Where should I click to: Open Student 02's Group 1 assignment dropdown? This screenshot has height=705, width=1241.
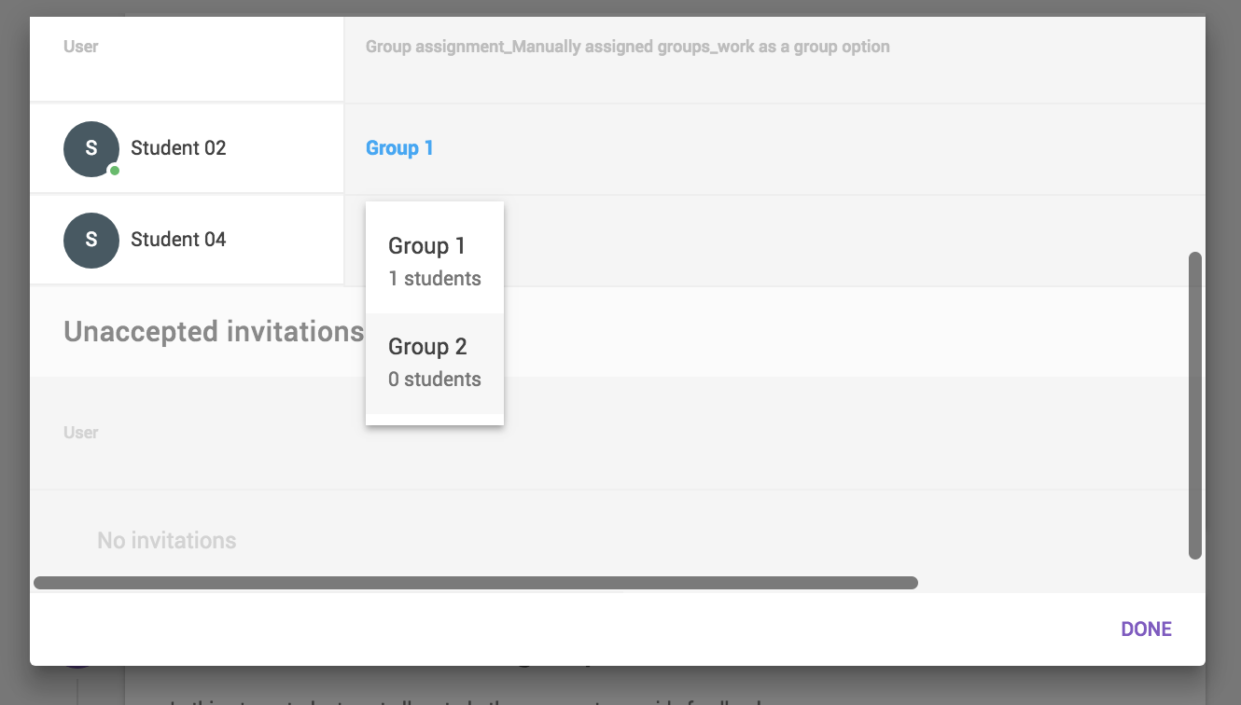(x=399, y=148)
